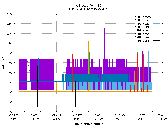Select the NPD1 stop legend entry
The width and height of the screenshot is (168, 126).
pyautogui.click(x=142, y=34)
